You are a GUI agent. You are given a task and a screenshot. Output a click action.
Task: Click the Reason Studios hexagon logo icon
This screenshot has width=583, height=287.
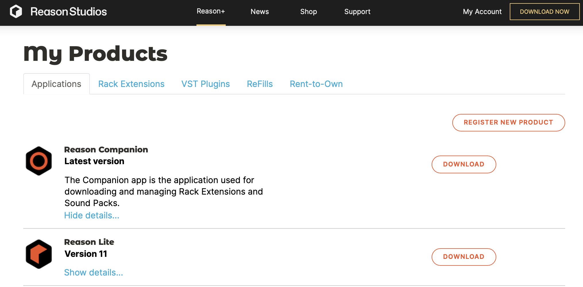tap(16, 11)
